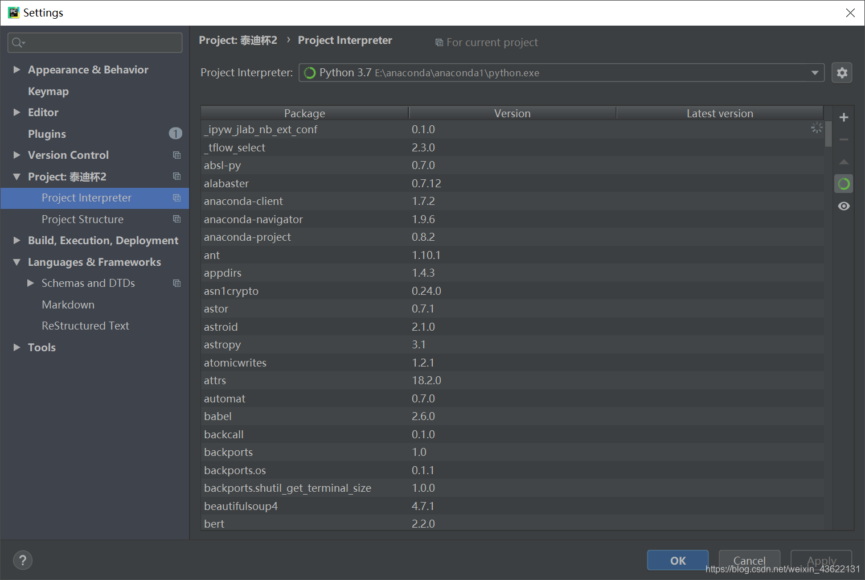Select the astroid package row
This screenshot has height=580, width=865.
[513, 327]
